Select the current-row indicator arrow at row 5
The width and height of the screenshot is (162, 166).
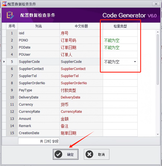click(4, 61)
